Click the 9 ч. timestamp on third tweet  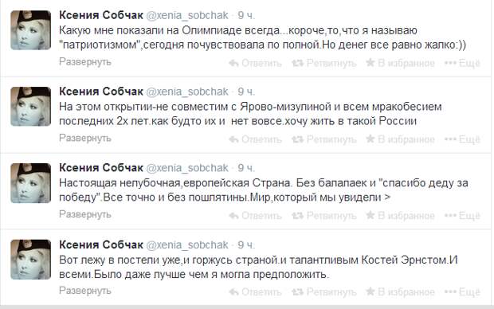point(246,168)
